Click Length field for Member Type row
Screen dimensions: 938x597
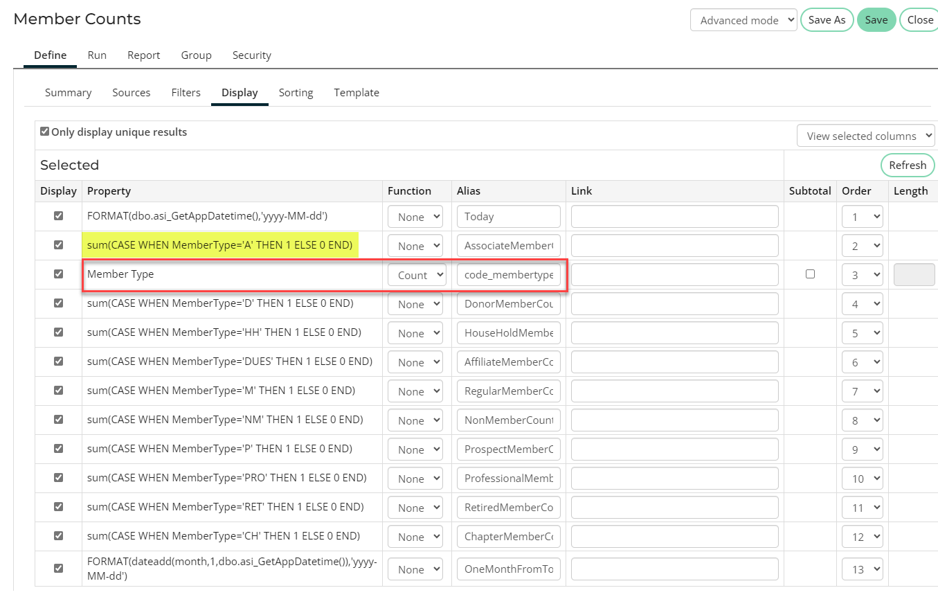coord(914,275)
